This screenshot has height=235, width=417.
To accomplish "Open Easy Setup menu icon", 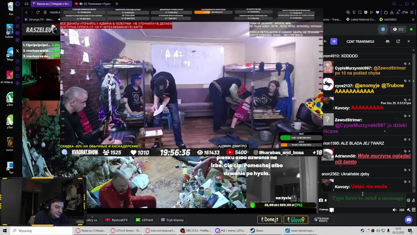I will pos(412,12).
